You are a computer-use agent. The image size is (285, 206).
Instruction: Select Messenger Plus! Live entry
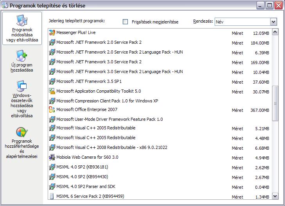pyautogui.click(x=160, y=33)
